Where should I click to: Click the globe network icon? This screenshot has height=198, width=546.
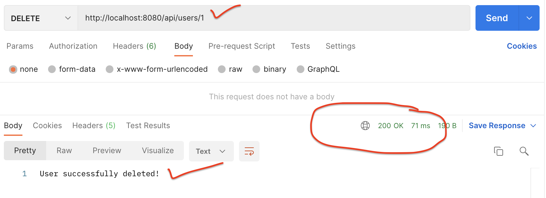(x=365, y=126)
